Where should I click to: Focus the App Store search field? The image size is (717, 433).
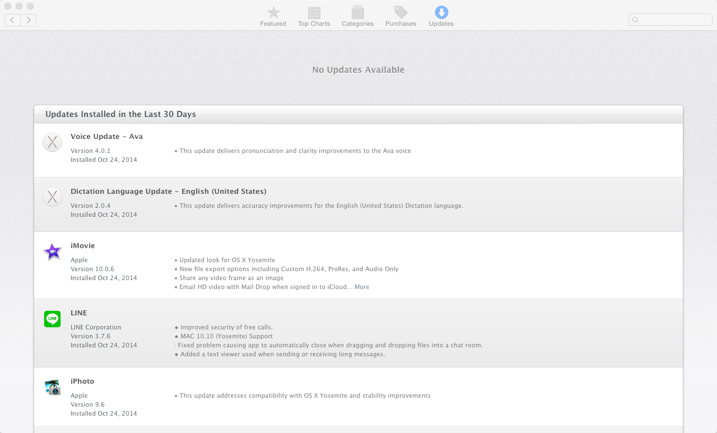click(x=671, y=20)
